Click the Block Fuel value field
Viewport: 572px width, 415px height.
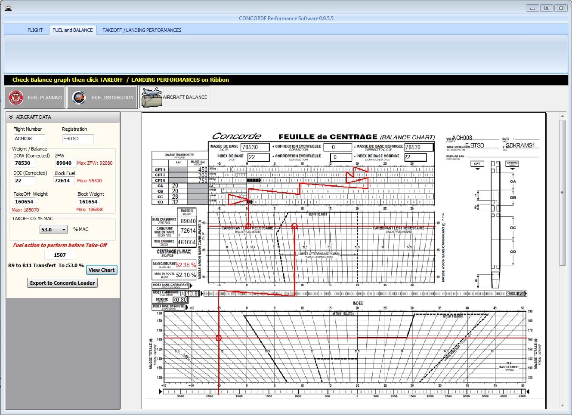coord(65,181)
